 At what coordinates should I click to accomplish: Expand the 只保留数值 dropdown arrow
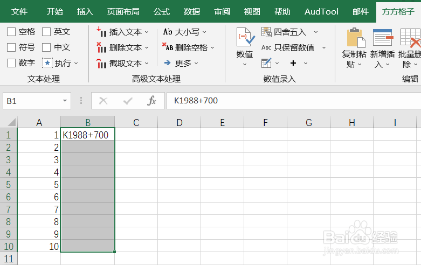click(x=324, y=48)
